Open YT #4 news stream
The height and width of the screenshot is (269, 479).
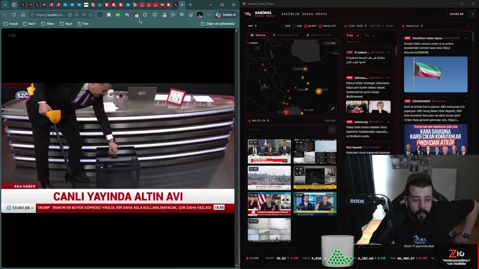tap(315, 178)
